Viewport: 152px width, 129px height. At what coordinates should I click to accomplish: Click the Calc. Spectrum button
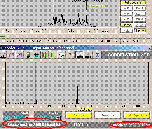coord(137,115)
